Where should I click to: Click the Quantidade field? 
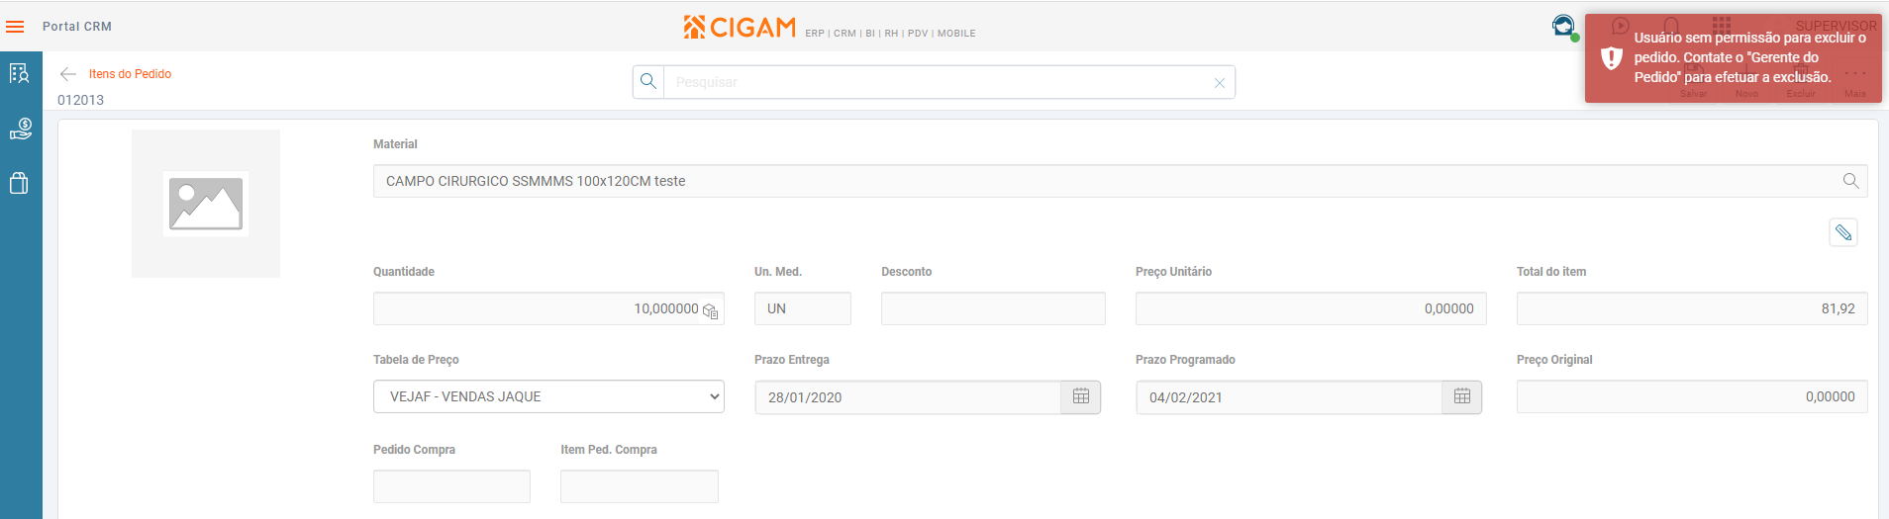[x=548, y=308]
